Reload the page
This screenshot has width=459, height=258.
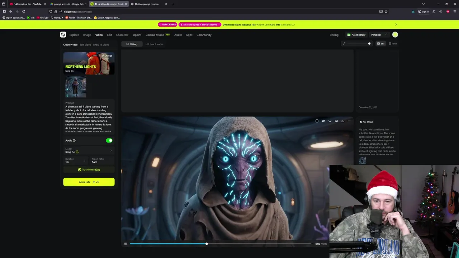(24, 11)
